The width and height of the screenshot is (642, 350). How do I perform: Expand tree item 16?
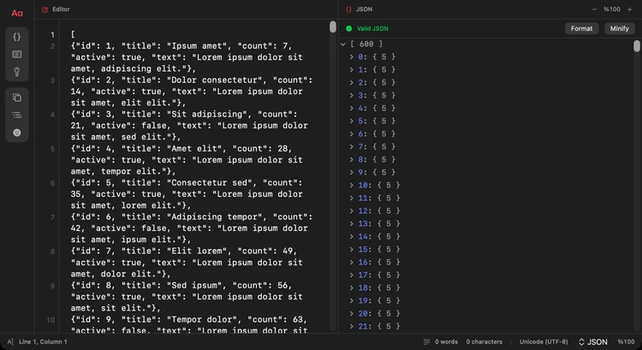point(351,262)
